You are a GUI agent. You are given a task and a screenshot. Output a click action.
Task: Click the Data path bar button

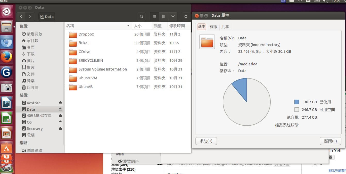point(47,16)
